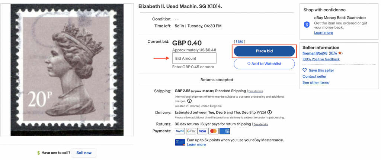This screenshot has width=381, height=160.
Task: Click the heart icon beside Save this seller
Action: [305, 70]
